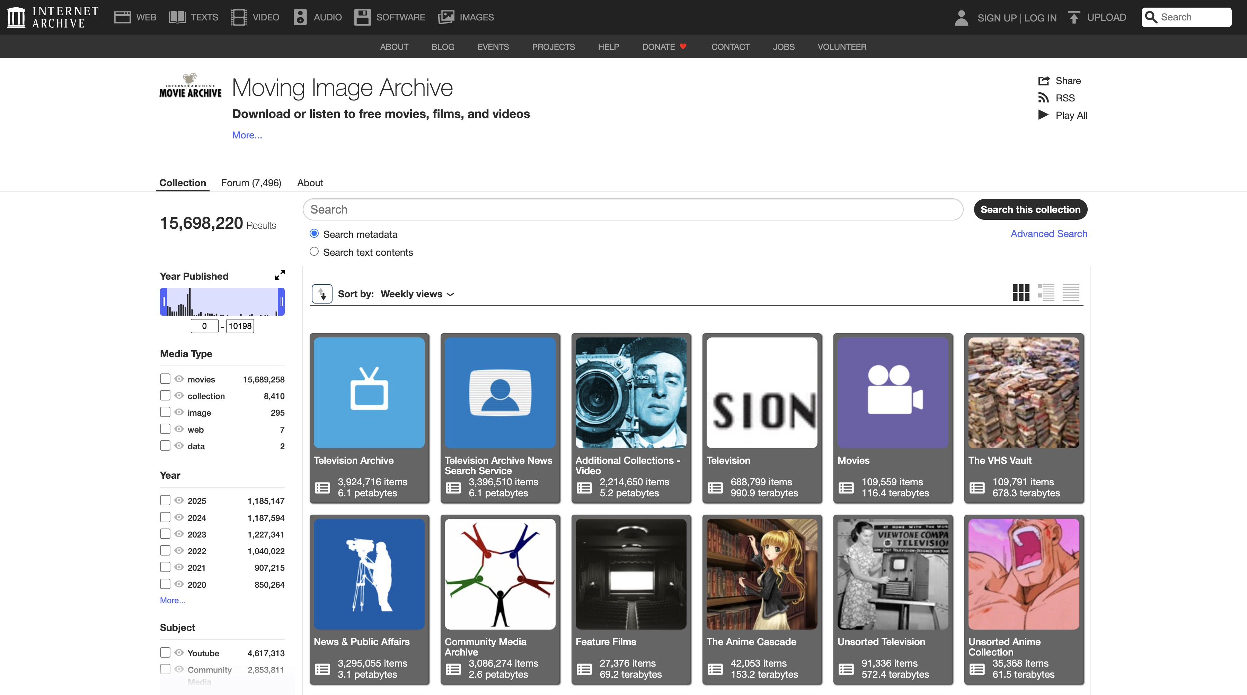Viewport: 1247px width, 695px height.
Task: Open the Advanced Search link
Action: tap(1049, 234)
